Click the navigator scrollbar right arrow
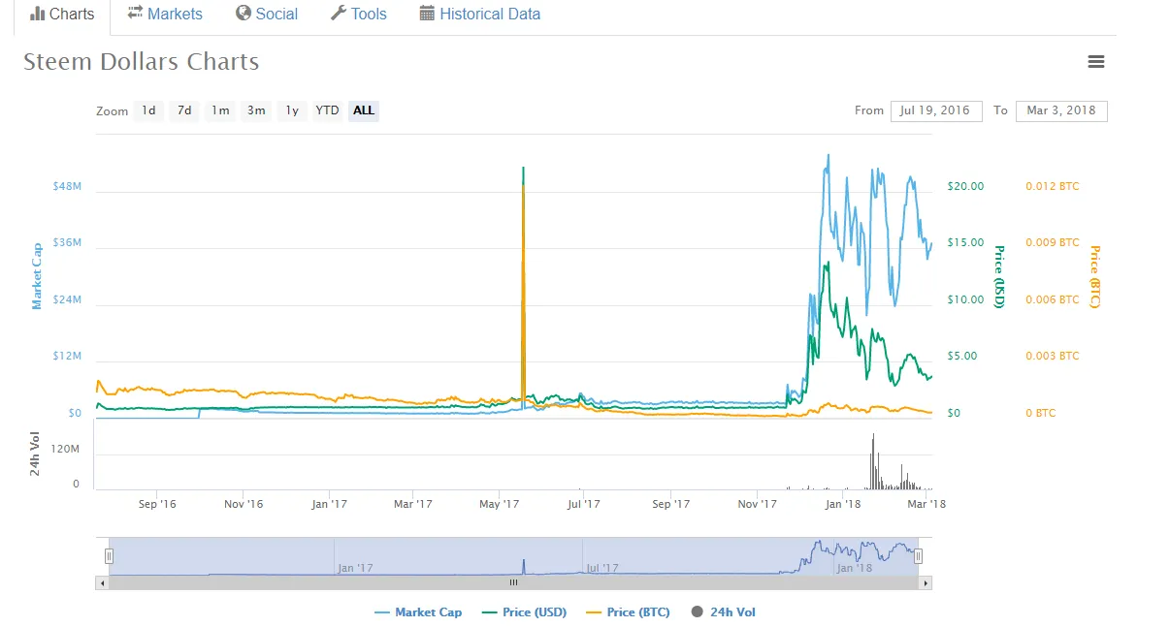 (926, 583)
